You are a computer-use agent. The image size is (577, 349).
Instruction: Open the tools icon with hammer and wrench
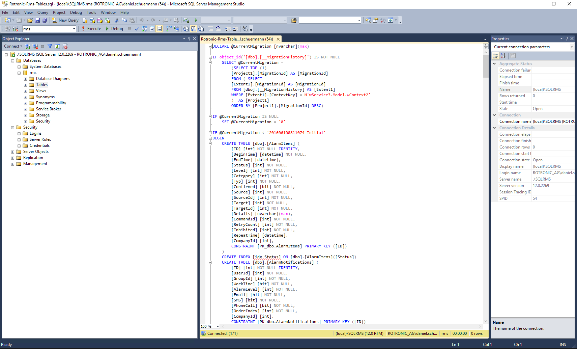point(383,20)
